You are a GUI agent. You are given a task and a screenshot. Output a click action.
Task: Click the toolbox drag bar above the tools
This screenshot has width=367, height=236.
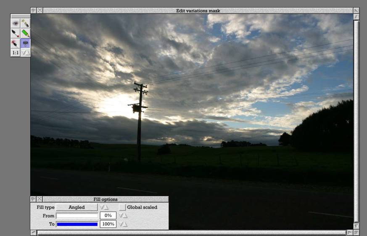pos(21,16)
